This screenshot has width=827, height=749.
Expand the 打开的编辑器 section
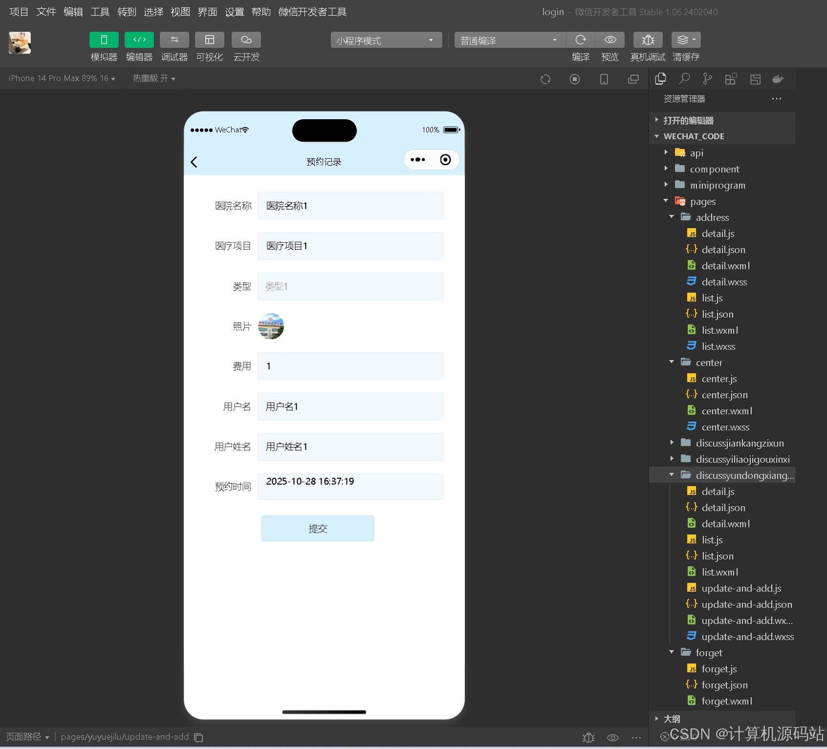(x=722, y=120)
